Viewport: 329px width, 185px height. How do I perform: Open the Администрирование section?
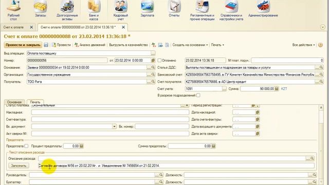click(263, 9)
